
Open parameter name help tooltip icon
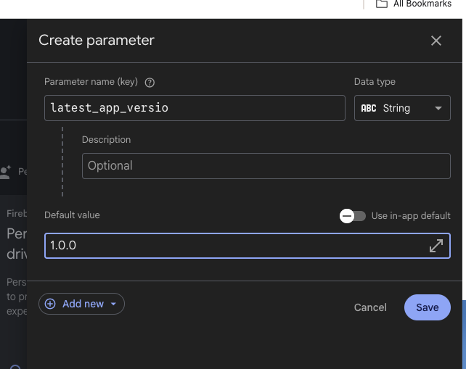150,83
